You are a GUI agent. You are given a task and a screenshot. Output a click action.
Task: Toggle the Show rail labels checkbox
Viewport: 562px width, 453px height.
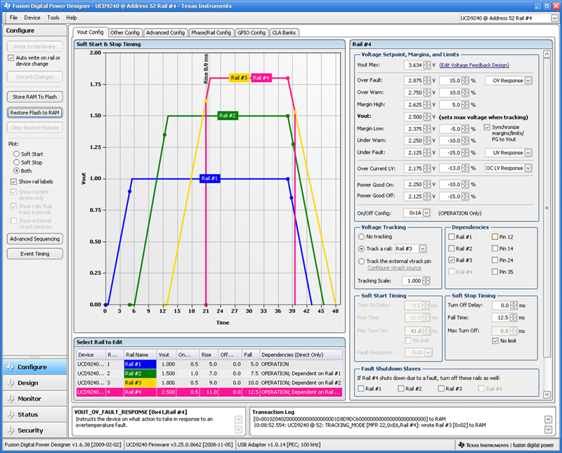click(x=14, y=182)
